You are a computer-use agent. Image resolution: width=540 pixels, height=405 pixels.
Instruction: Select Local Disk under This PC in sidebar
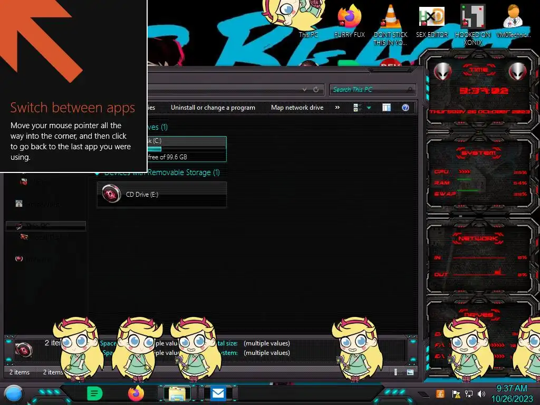tap(41, 237)
